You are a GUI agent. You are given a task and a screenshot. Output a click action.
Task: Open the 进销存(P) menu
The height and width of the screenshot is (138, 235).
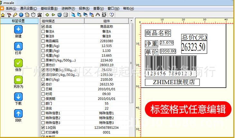(x=68, y=9)
